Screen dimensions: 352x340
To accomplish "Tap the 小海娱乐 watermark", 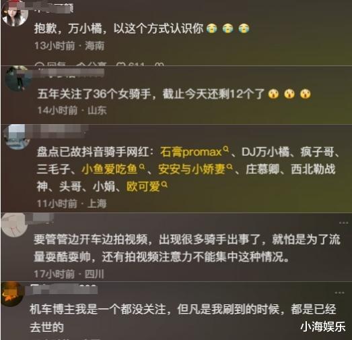I will [323, 327].
